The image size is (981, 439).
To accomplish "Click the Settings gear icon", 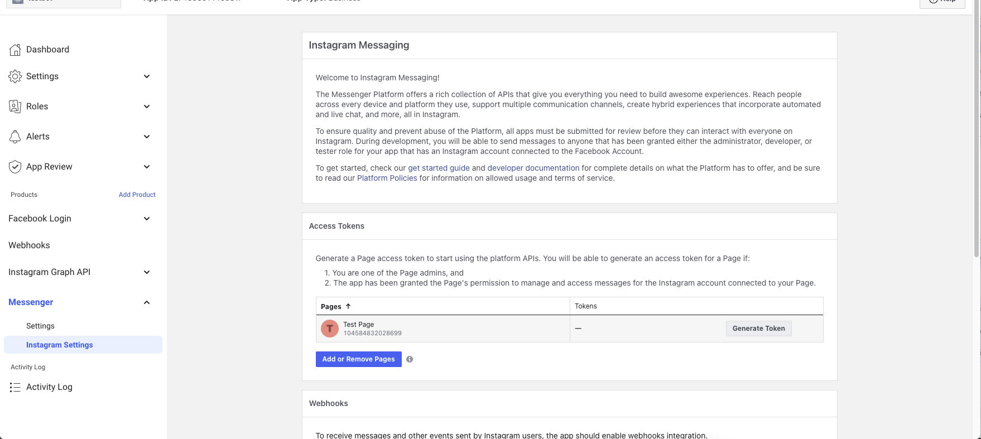I will tap(15, 76).
